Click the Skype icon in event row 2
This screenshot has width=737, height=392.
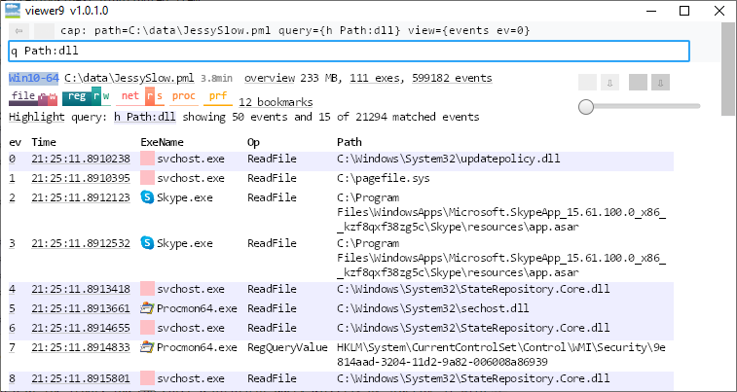coord(148,197)
